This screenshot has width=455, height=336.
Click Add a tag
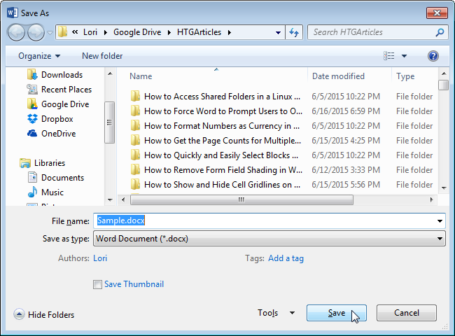(286, 258)
